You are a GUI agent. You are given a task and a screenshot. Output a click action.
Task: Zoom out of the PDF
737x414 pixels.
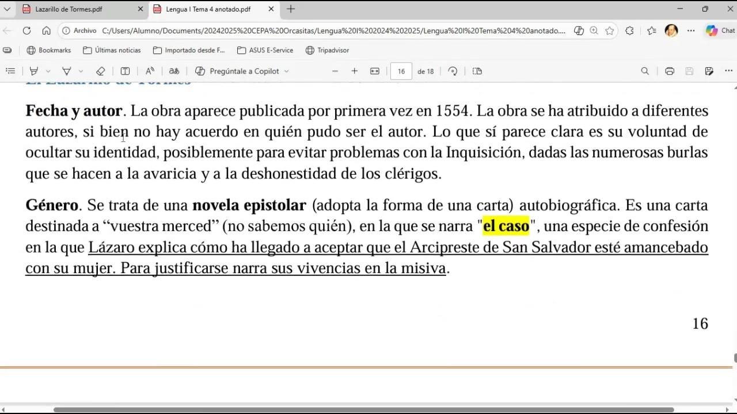[x=335, y=71]
